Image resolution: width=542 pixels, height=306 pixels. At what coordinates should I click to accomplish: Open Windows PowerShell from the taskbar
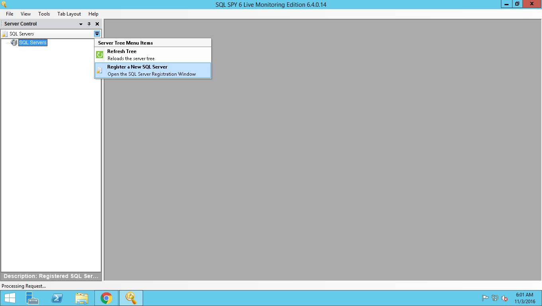(x=57, y=298)
